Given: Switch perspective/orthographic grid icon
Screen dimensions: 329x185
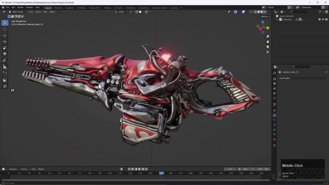Looking at the screenshot, I should click(268, 52).
